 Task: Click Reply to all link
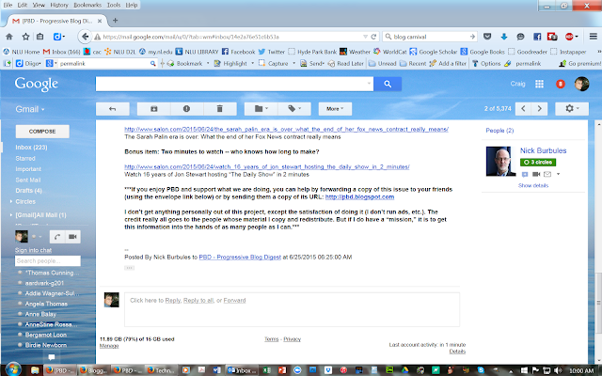(198, 301)
